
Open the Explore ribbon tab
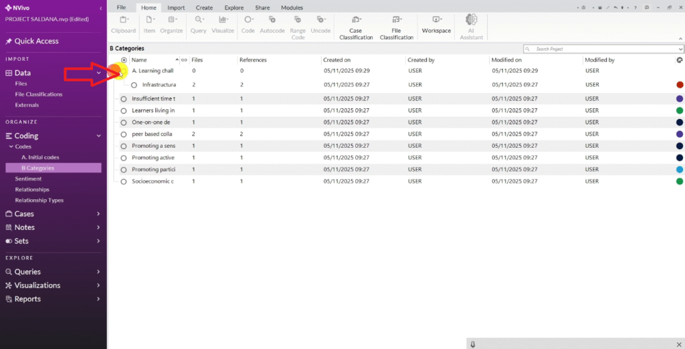pyautogui.click(x=233, y=7)
